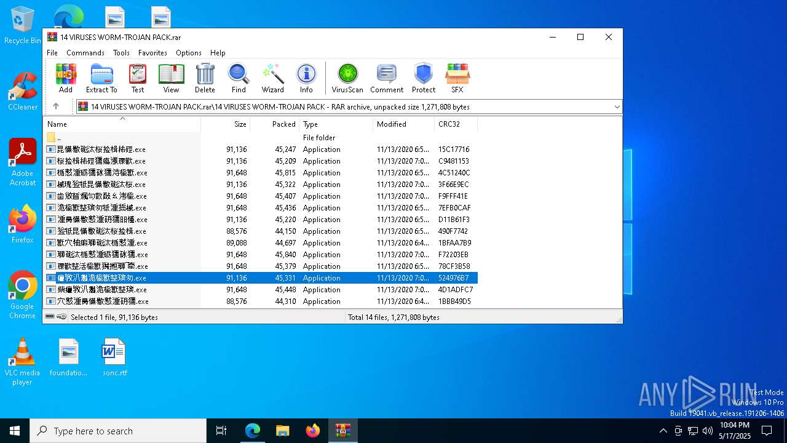The image size is (787, 443).
Task: Show hidden system tray icons
Action: (663, 431)
